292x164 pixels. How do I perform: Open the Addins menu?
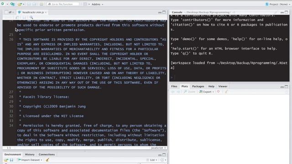[x=97, y=4]
